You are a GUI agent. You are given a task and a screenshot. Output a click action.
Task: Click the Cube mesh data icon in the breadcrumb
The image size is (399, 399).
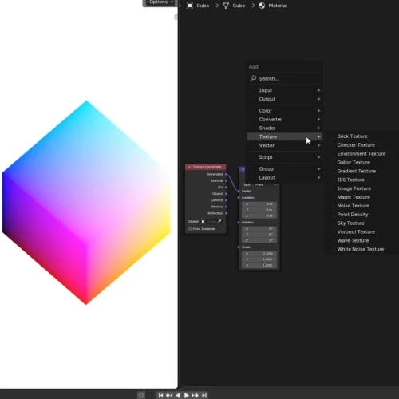(x=226, y=6)
